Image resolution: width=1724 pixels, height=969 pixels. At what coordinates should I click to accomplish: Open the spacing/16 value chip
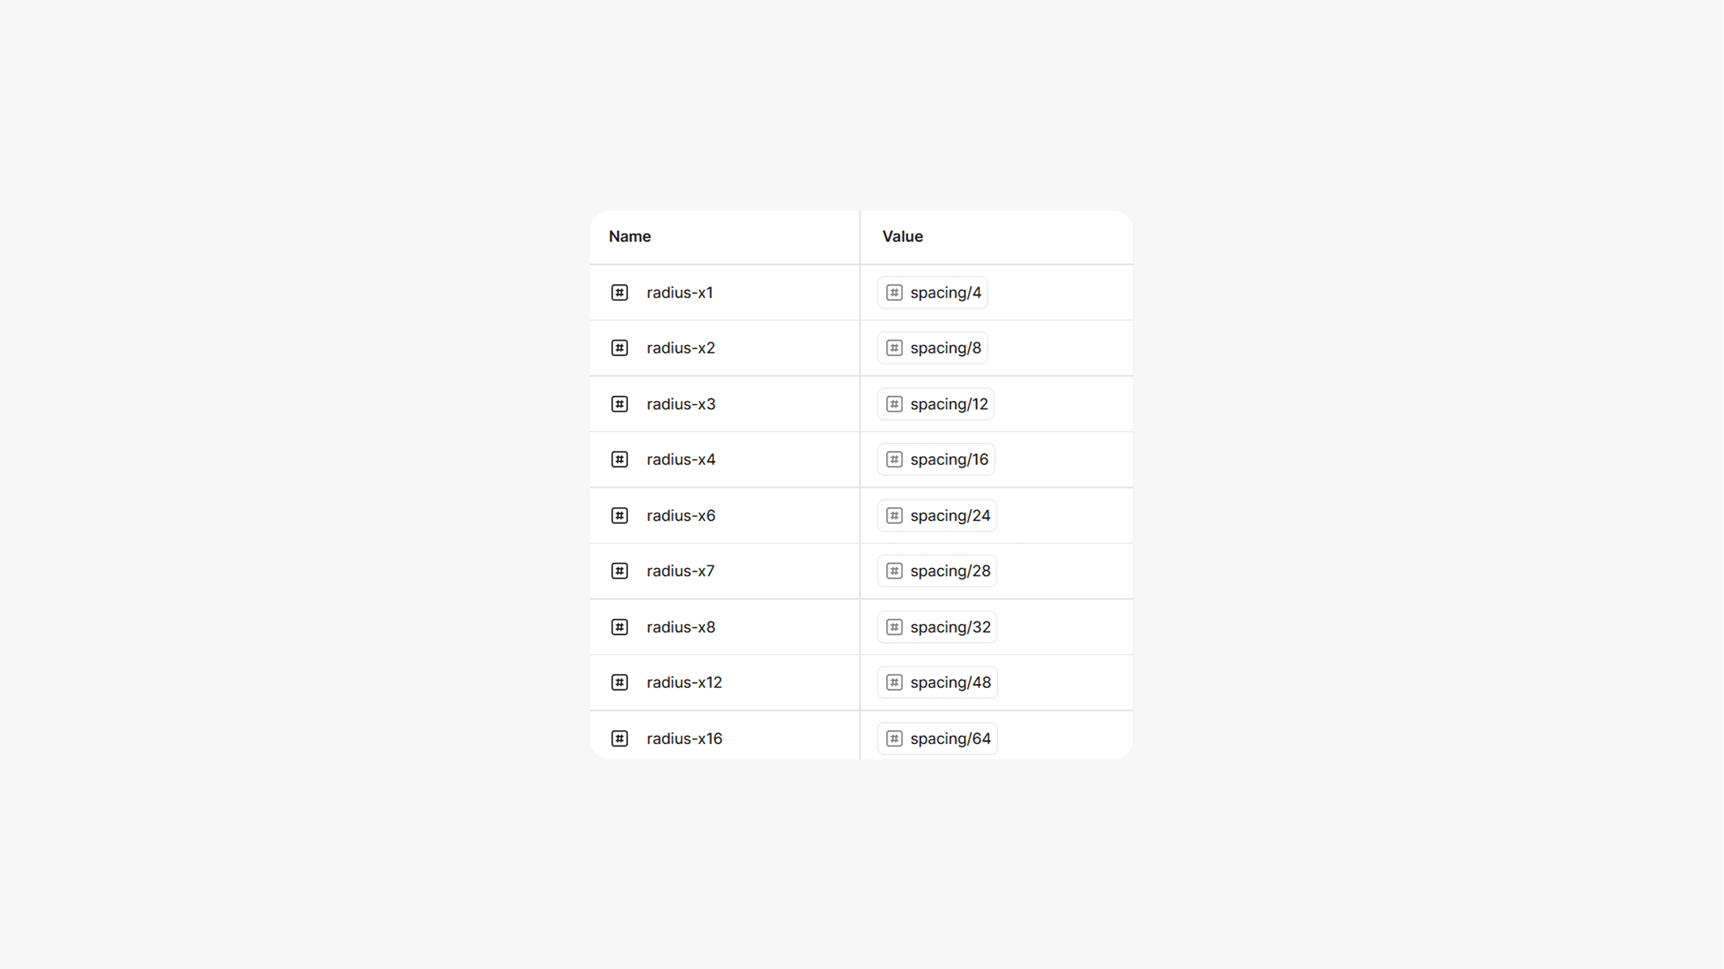[x=935, y=459]
